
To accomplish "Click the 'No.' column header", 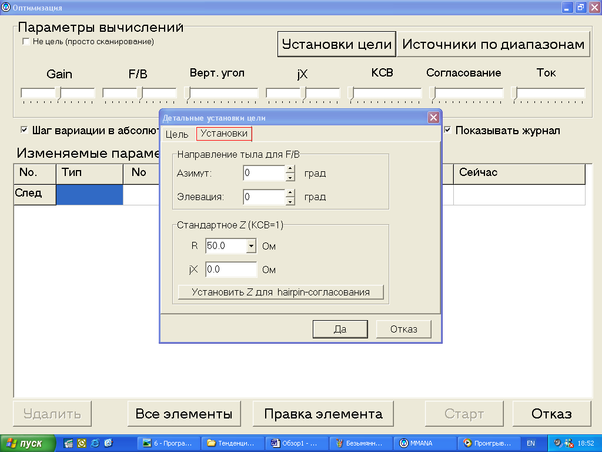I will 35,174.
